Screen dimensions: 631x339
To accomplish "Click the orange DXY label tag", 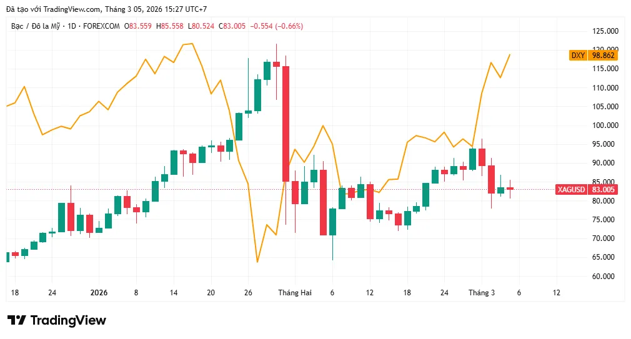I will [x=579, y=56].
